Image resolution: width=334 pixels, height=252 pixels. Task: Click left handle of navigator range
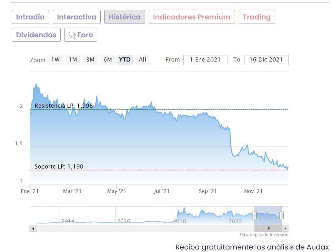255,215
